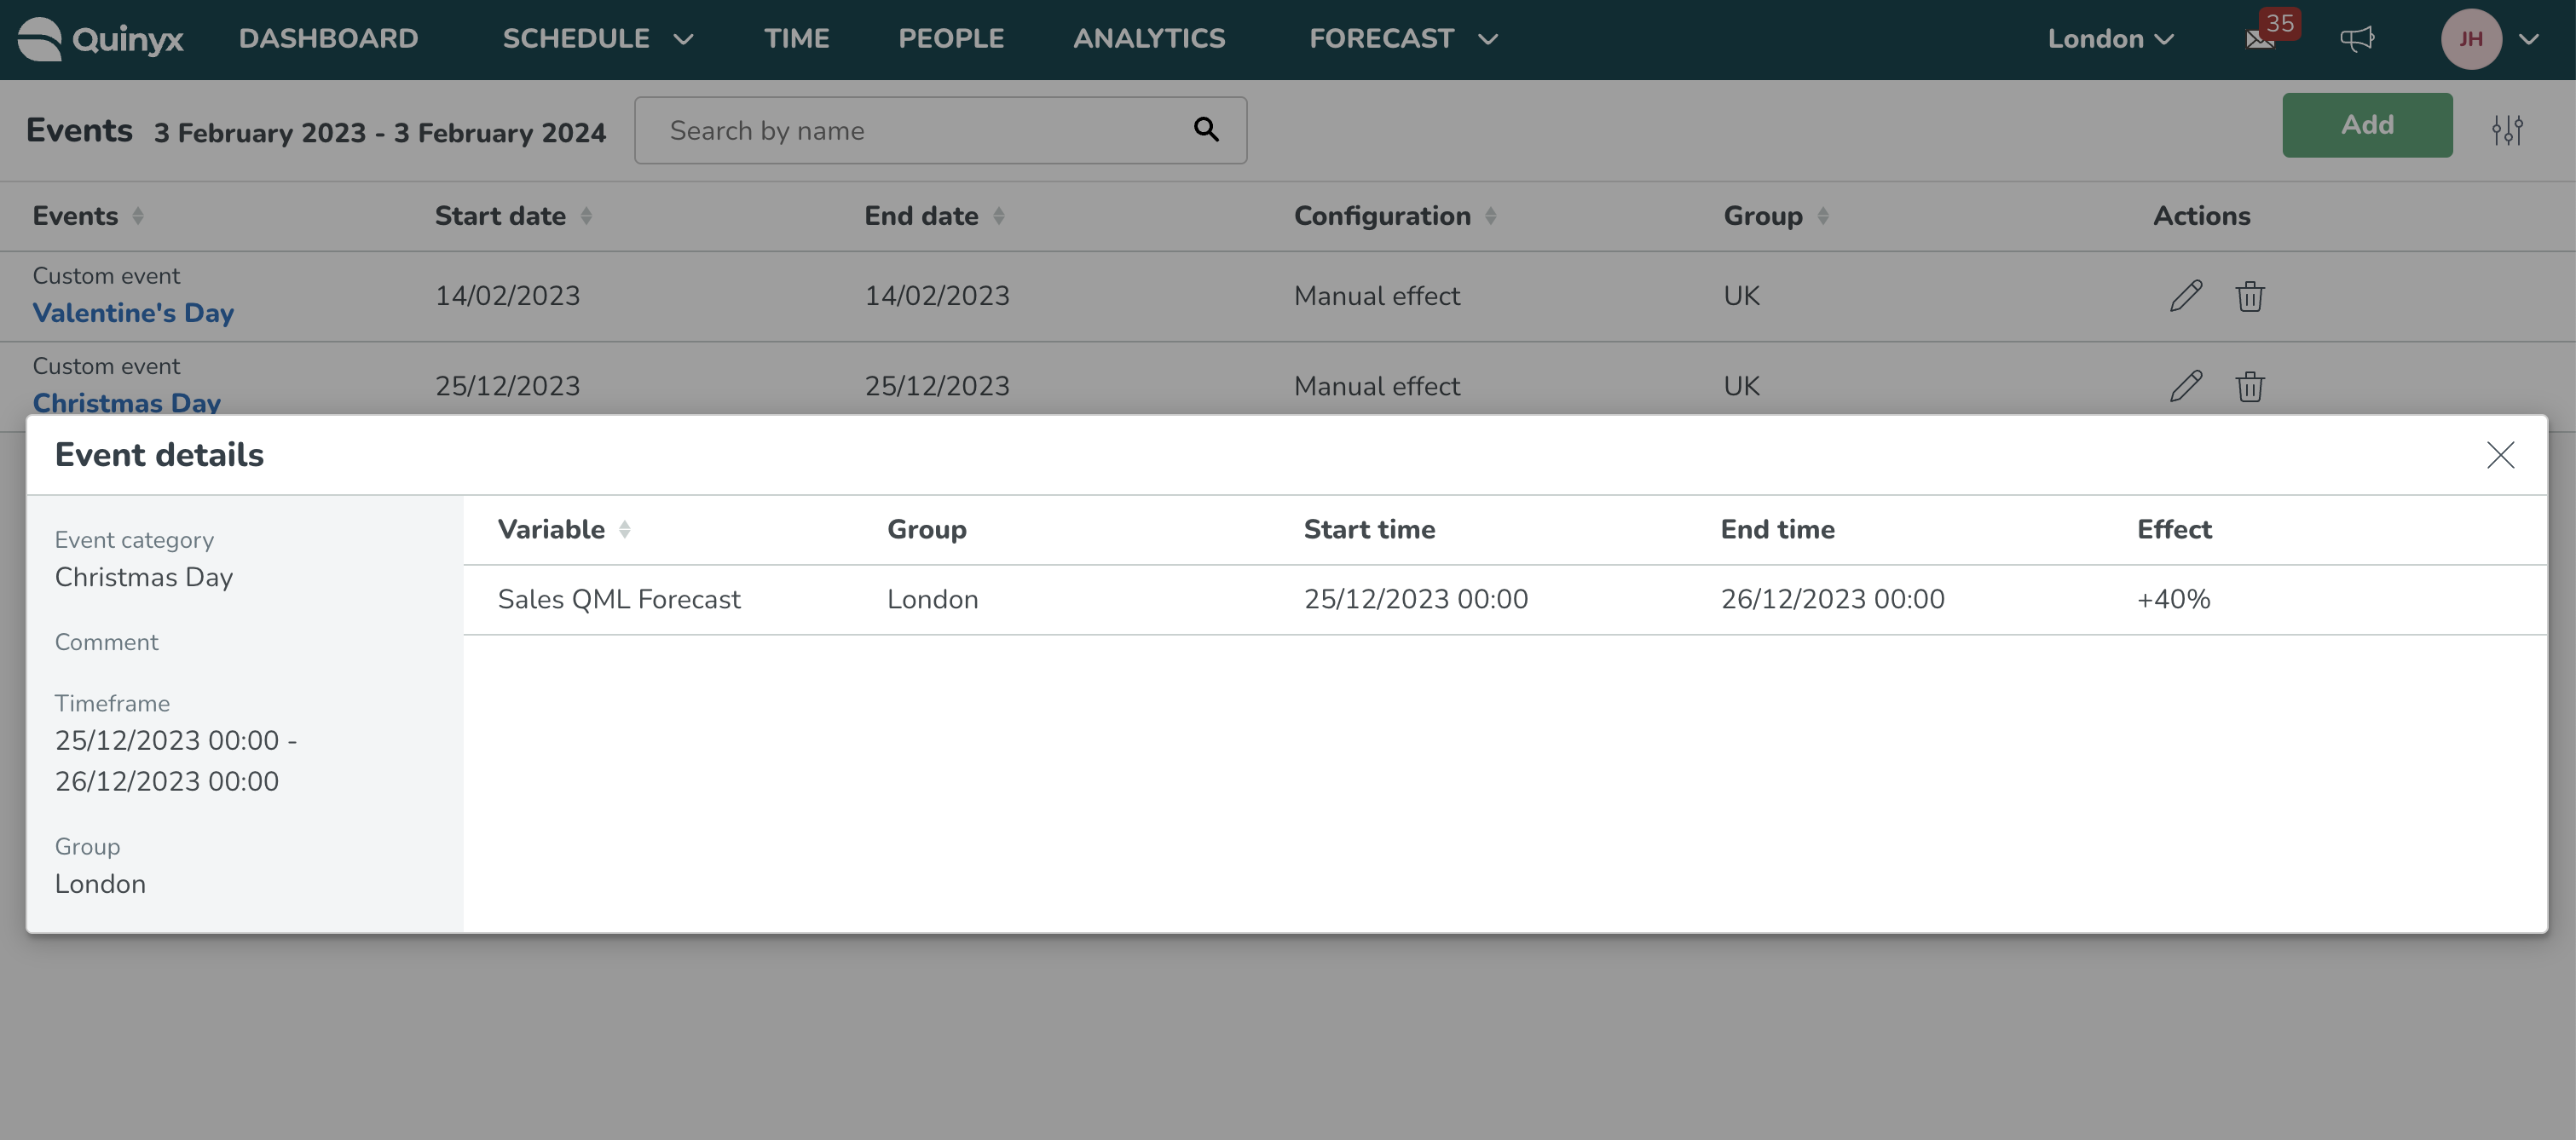Open the mail notifications icon

point(2260,39)
